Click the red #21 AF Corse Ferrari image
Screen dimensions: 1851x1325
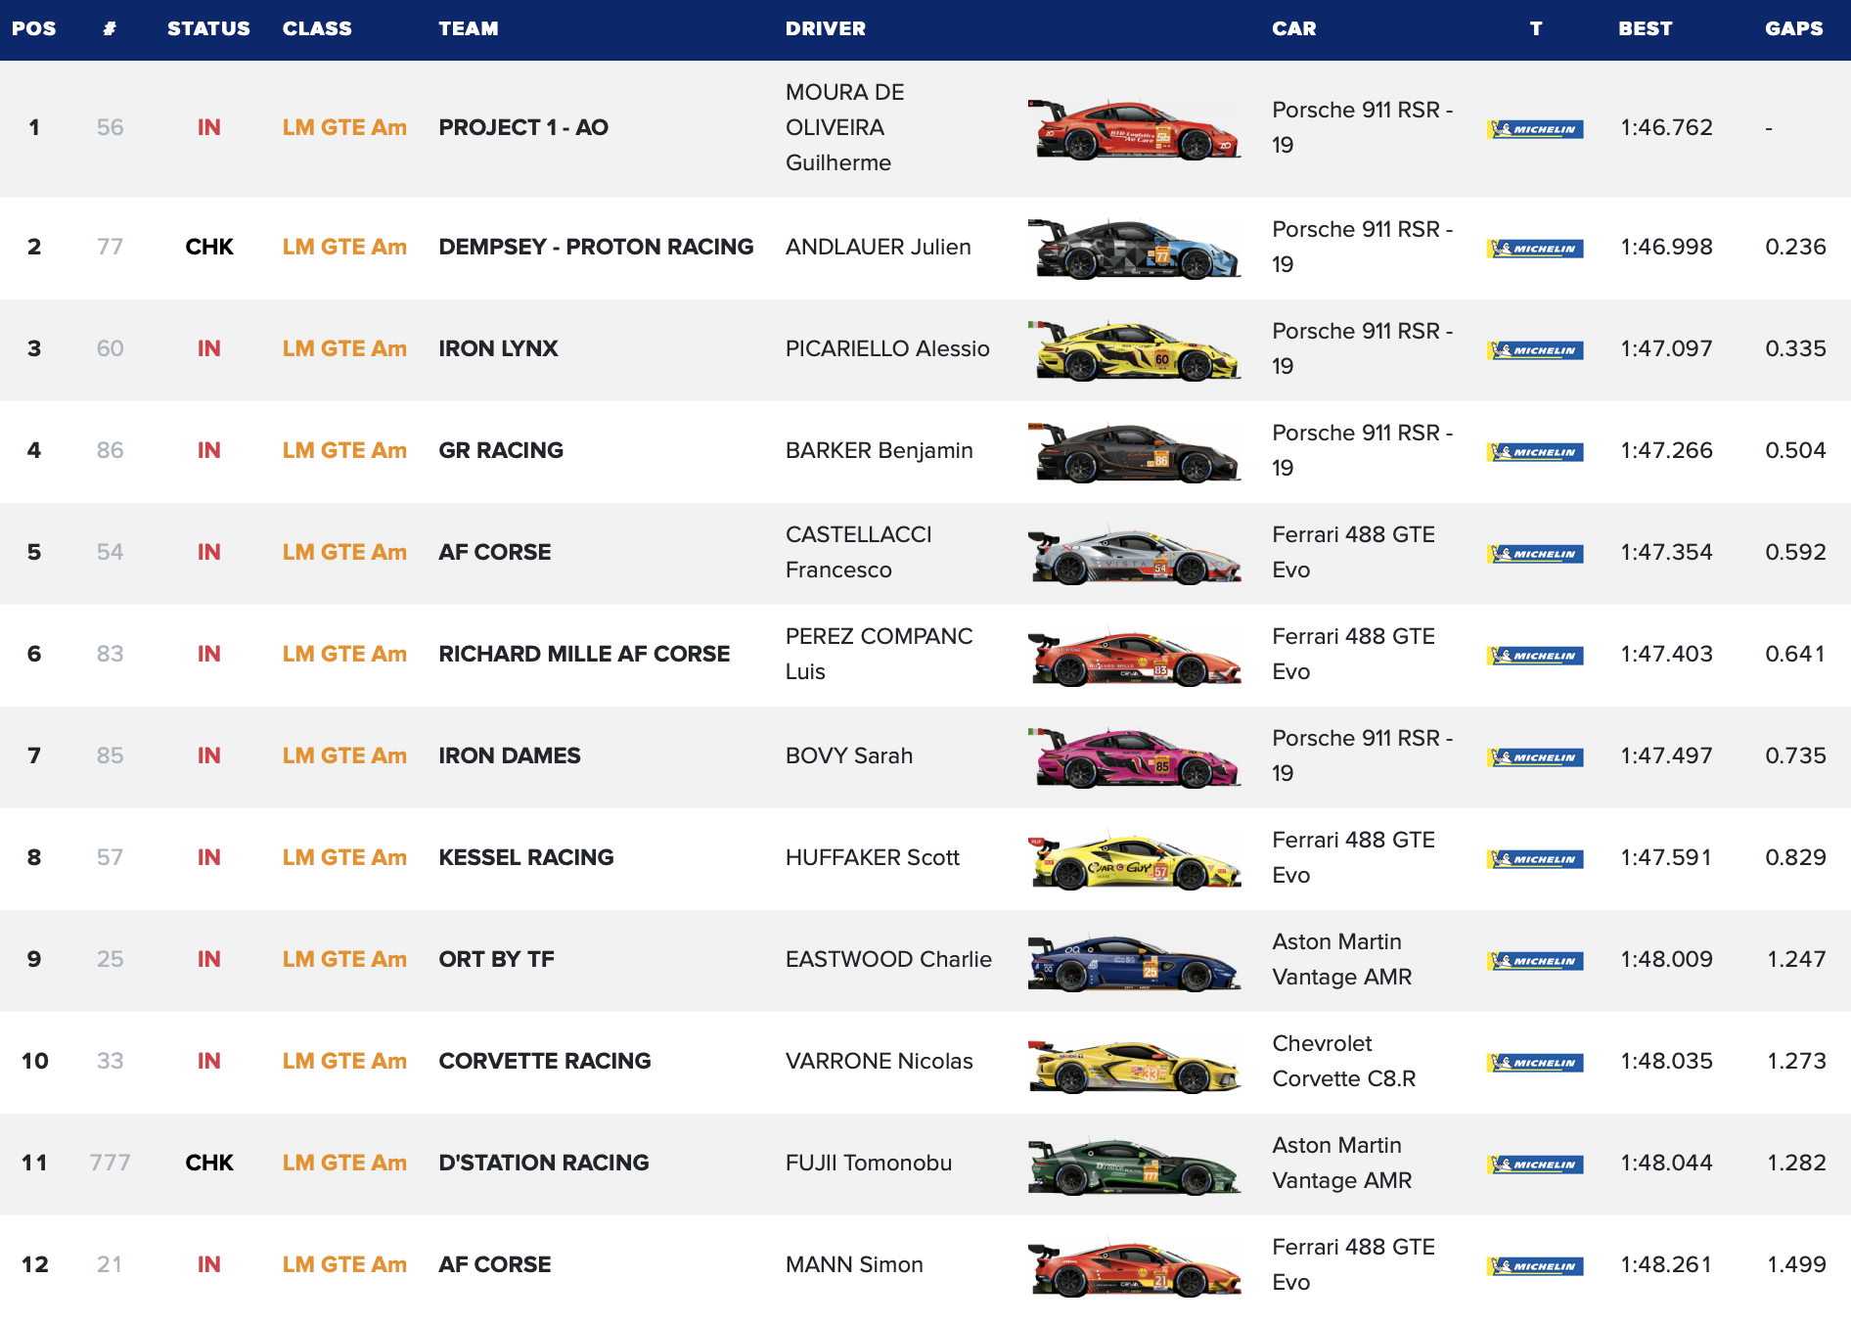[x=1134, y=1268]
